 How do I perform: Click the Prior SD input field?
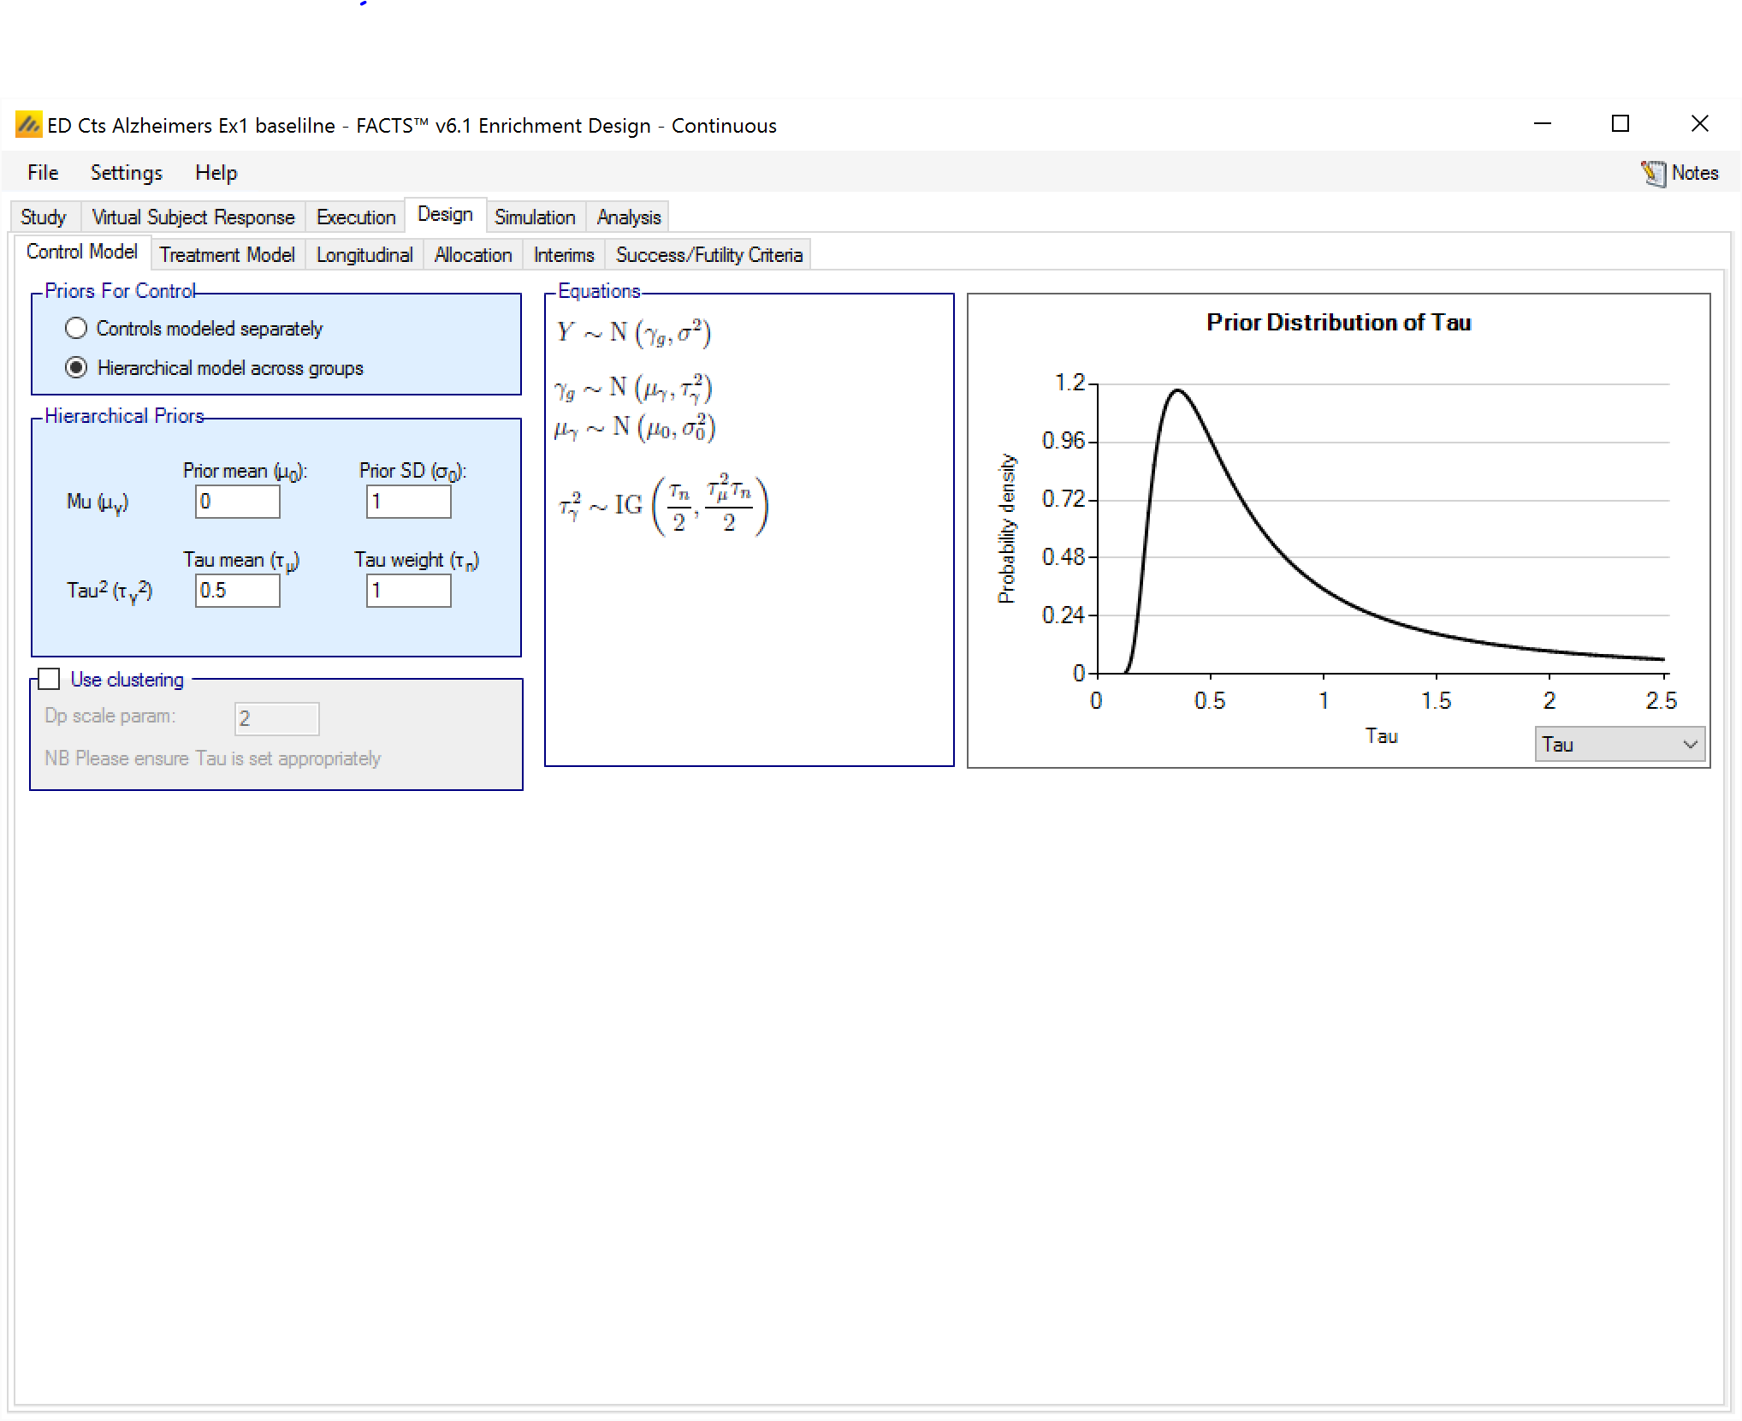(x=408, y=502)
